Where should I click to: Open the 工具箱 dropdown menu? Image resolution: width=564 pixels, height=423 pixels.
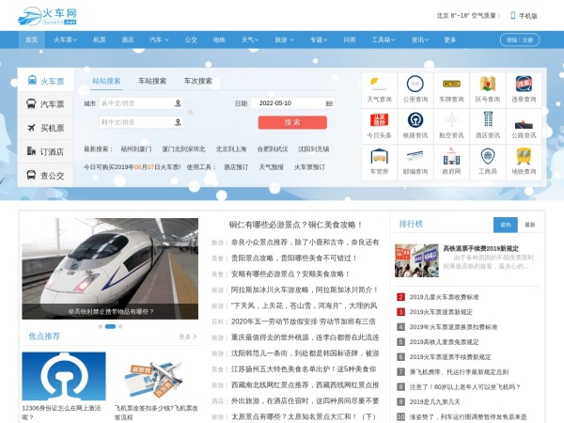382,40
